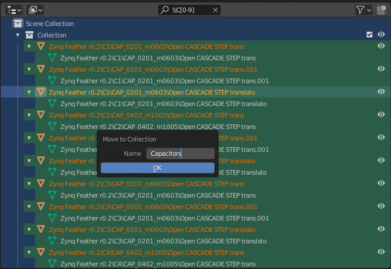Toggle eye icon on C2 trans.001 row
This screenshot has height=269, width=391.
[381, 138]
